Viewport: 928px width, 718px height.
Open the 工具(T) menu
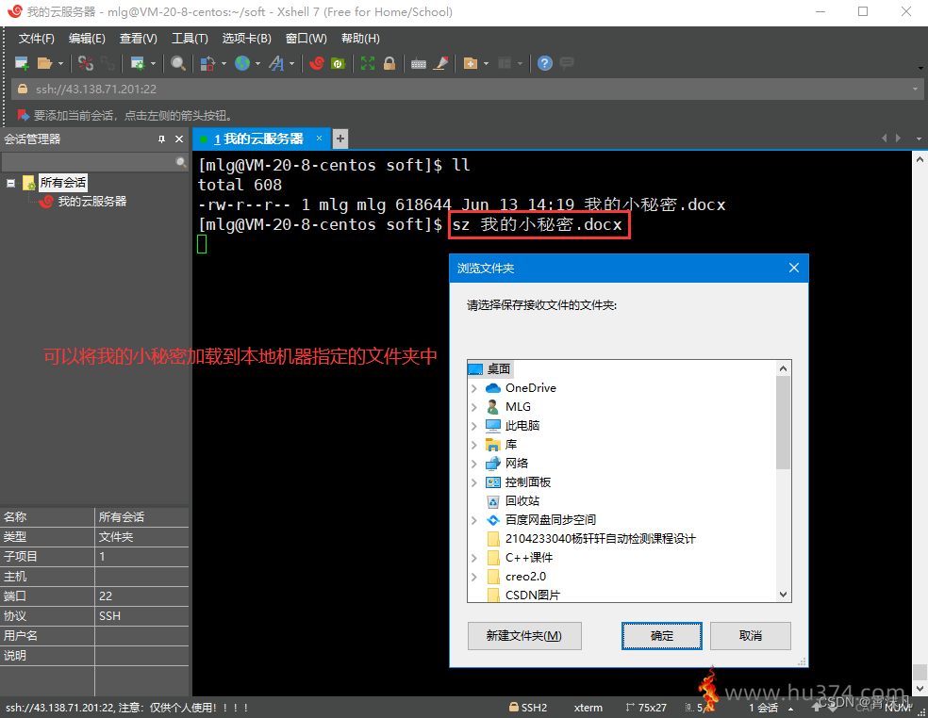pos(190,39)
